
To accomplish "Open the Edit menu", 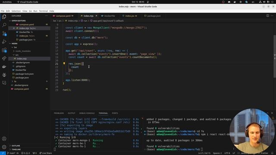I will (8, 11).
